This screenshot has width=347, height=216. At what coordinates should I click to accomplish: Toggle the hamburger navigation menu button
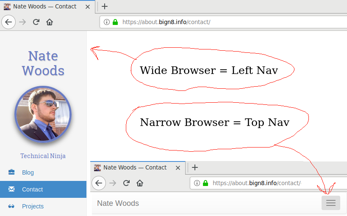coord(330,203)
